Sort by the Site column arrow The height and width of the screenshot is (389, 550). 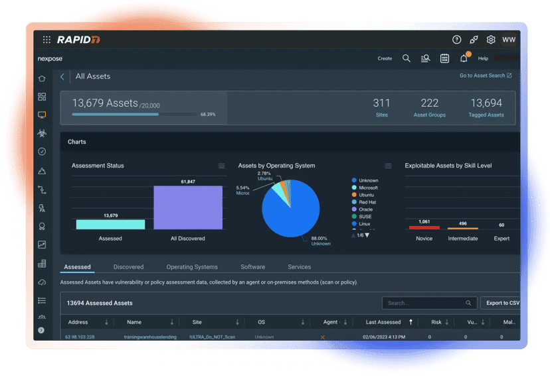pyautogui.click(x=237, y=322)
